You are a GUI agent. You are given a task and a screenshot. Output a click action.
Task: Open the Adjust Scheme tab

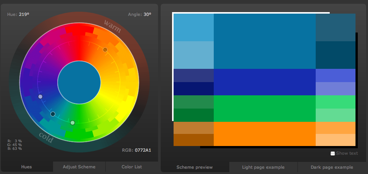point(79,167)
